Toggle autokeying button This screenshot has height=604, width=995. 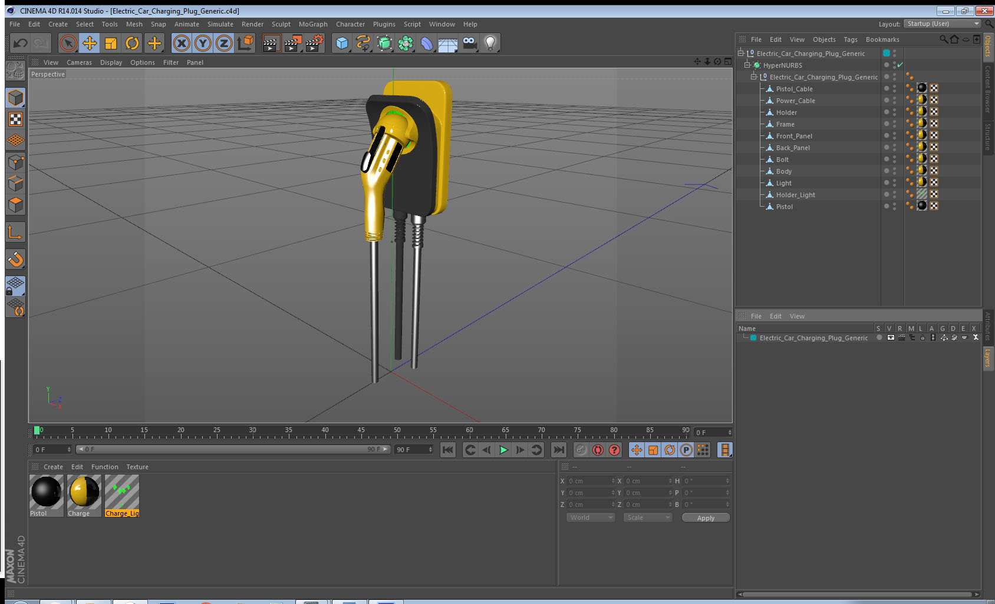[x=598, y=450]
